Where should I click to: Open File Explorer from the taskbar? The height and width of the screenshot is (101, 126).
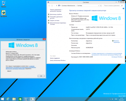[x=14, y=99]
